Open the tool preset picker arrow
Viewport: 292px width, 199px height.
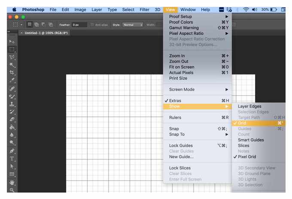coord(21,25)
